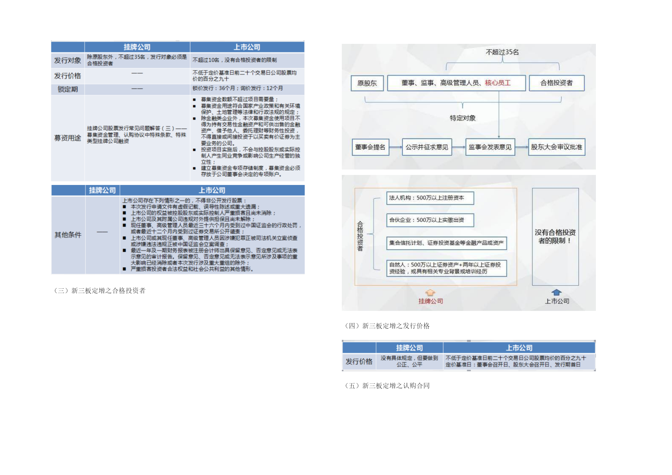Select vertical 合格投资者 label beside bracket
The height and width of the screenshot is (475, 672).
pos(360,236)
